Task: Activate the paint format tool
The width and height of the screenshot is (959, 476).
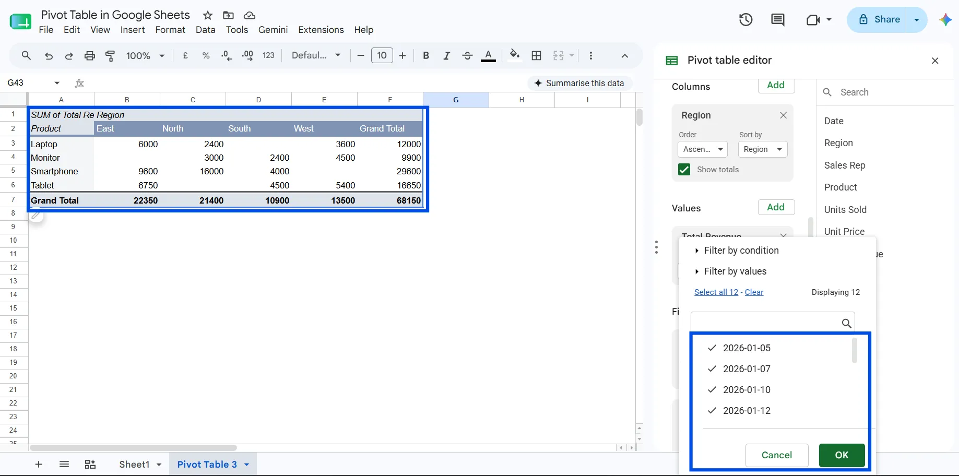Action: tap(110, 55)
